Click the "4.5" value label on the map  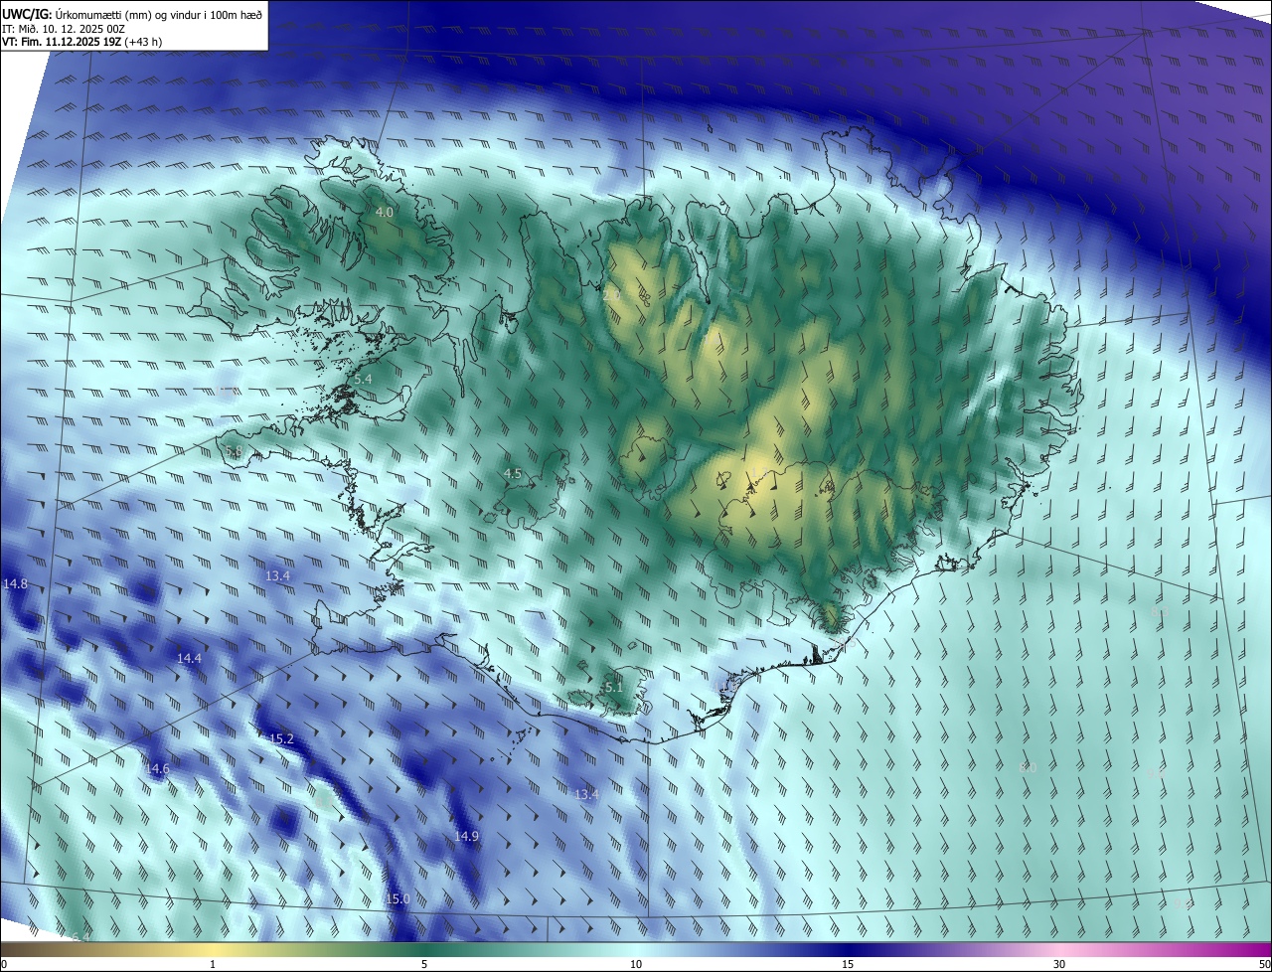[513, 474]
